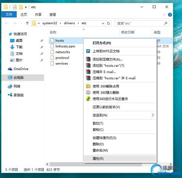Switch to the 共享 ribbon tab
The image size is (182, 178).
click(x=38, y=15)
